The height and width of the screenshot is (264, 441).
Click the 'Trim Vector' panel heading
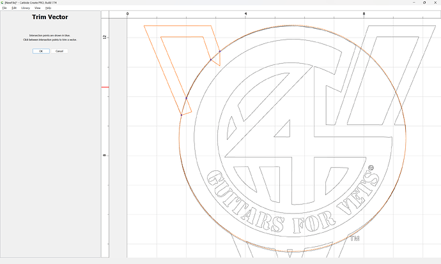(x=50, y=17)
